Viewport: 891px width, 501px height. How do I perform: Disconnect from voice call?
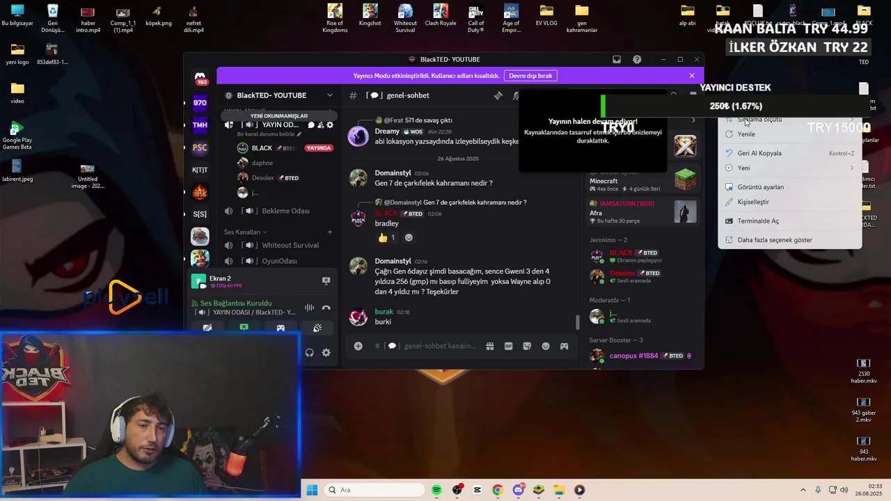tap(326, 308)
